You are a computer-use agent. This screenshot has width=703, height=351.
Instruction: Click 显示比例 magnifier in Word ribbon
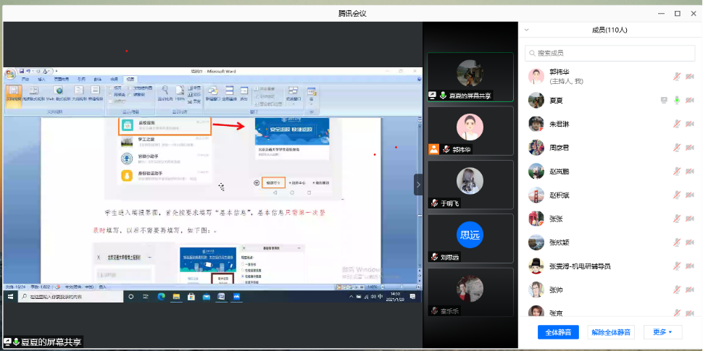click(x=165, y=93)
